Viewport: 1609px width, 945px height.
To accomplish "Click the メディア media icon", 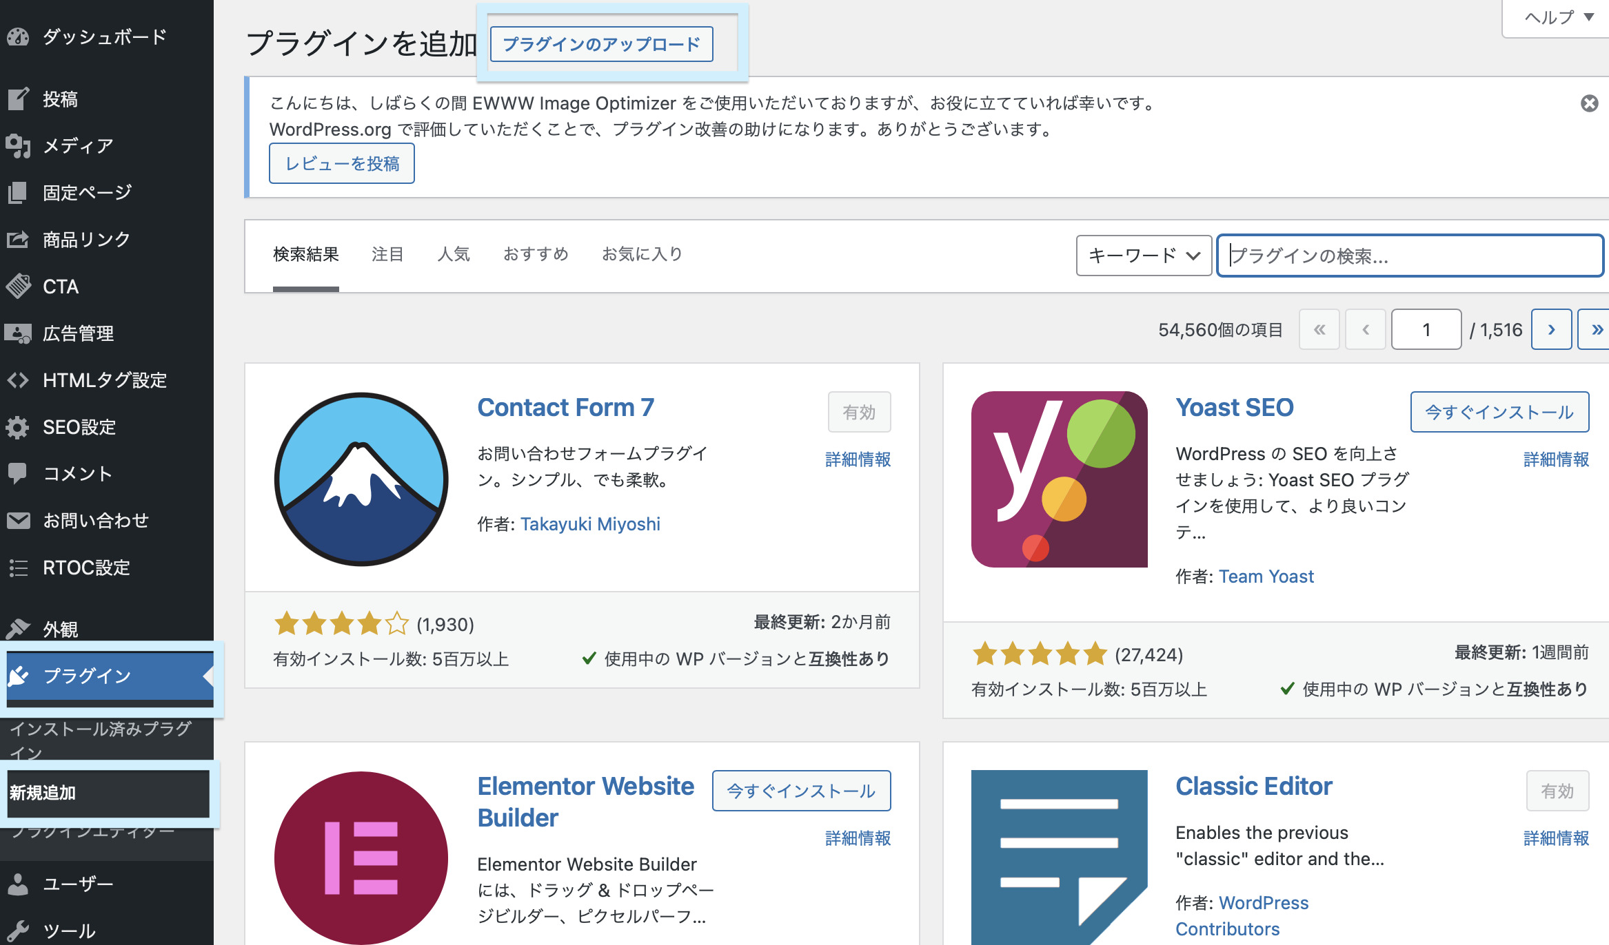I will pyautogui.click(x=18, y=145).
